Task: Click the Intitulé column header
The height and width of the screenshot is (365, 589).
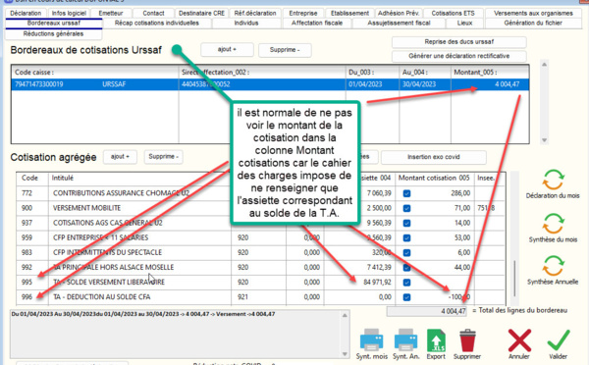Action: coord(139,178)
